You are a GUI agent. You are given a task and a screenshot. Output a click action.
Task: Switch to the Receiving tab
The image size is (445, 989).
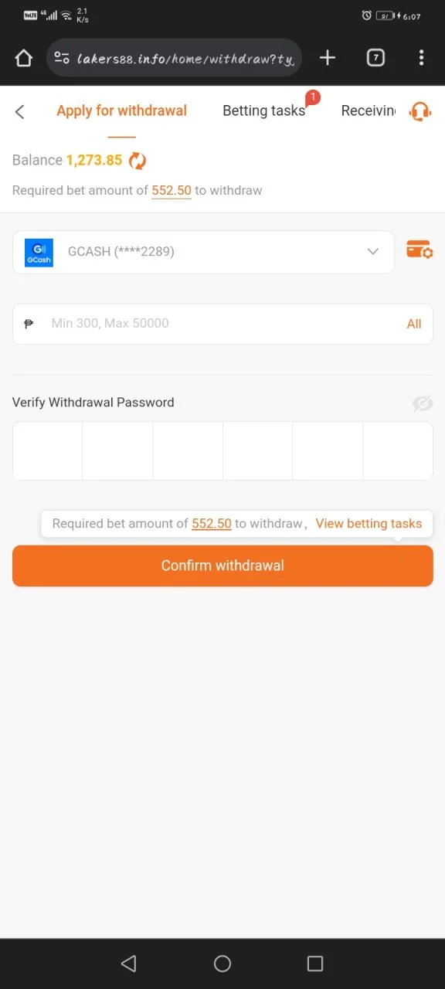pos(368,110)
